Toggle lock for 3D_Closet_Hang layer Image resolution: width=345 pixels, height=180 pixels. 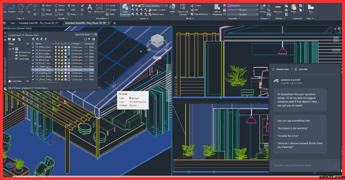coord(62,79)
